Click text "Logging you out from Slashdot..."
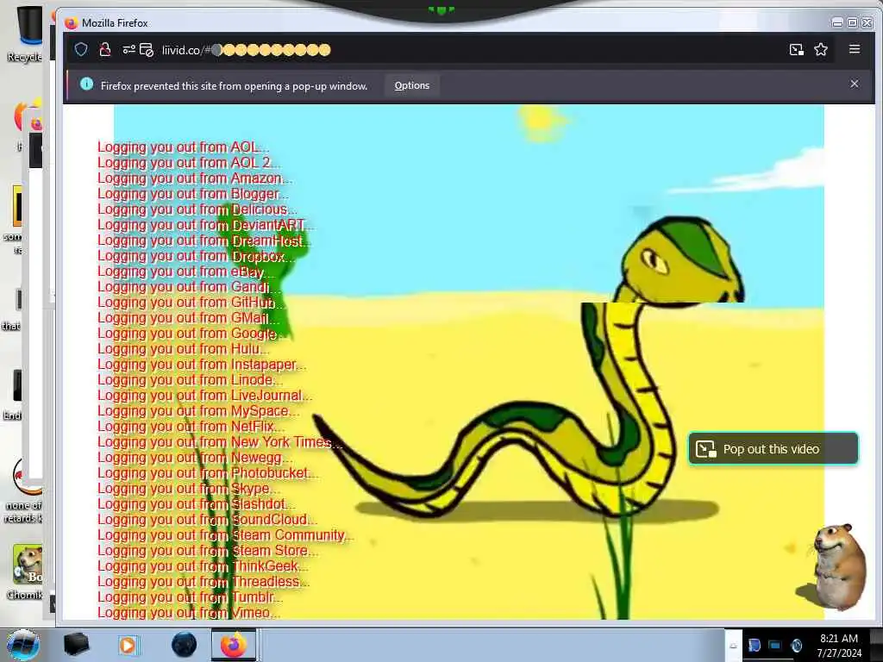 click(197, 503)
